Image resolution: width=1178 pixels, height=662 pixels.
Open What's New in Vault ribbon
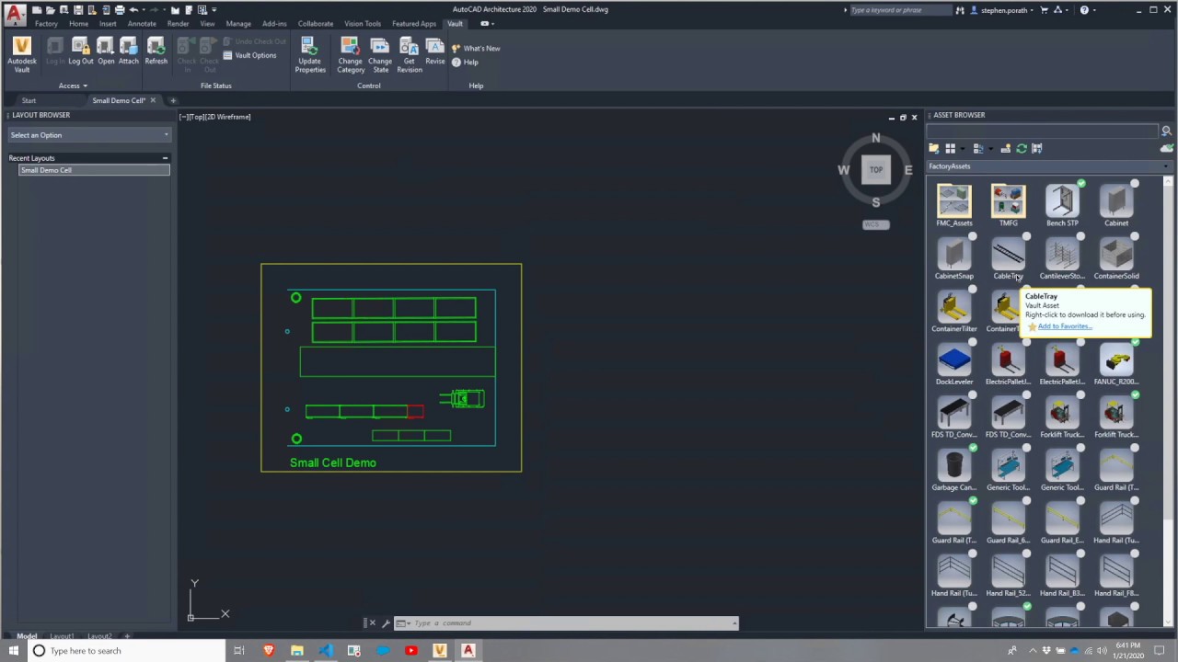pos(476,48)
